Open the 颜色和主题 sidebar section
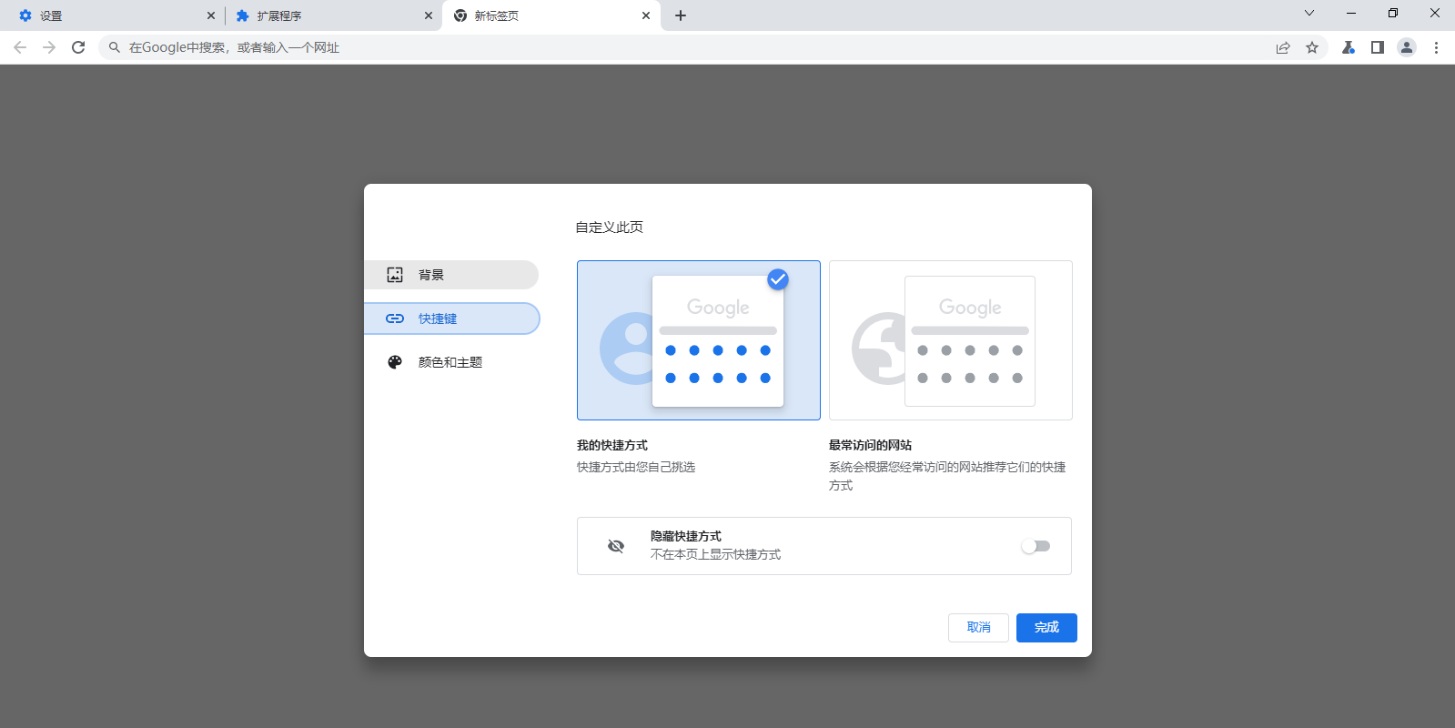Screen dimensions: 1455x728 tap(451, 362)
